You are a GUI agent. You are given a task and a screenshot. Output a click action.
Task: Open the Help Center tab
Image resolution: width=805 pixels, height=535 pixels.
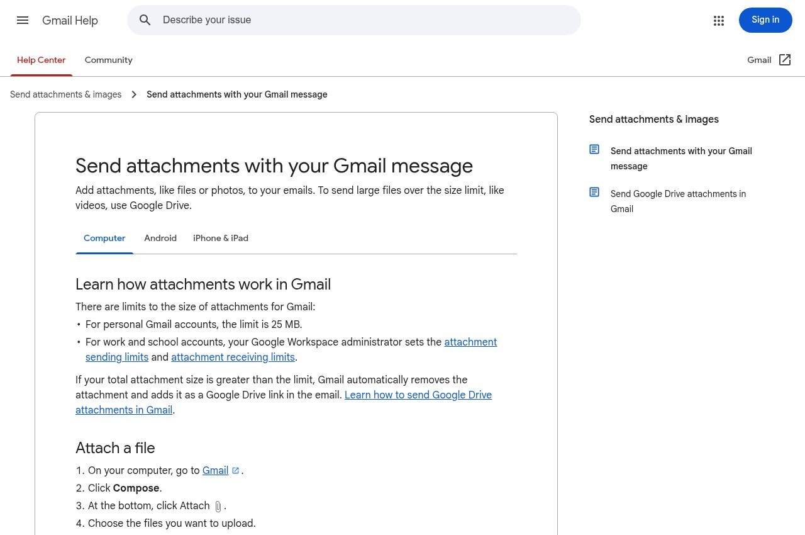[x=42, y=60]
